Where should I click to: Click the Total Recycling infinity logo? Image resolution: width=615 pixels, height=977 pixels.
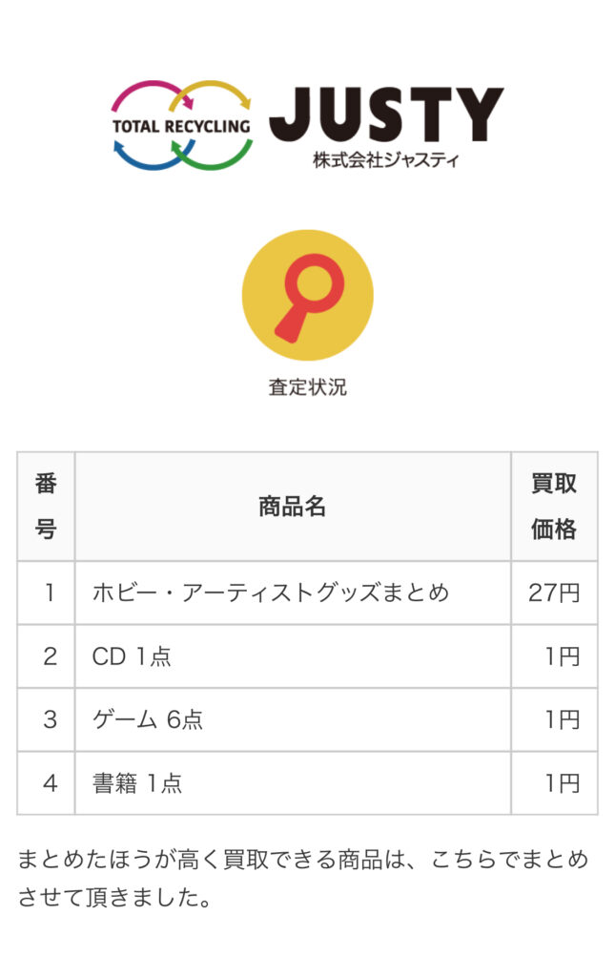pyautogui.click(x=182, y=125)
